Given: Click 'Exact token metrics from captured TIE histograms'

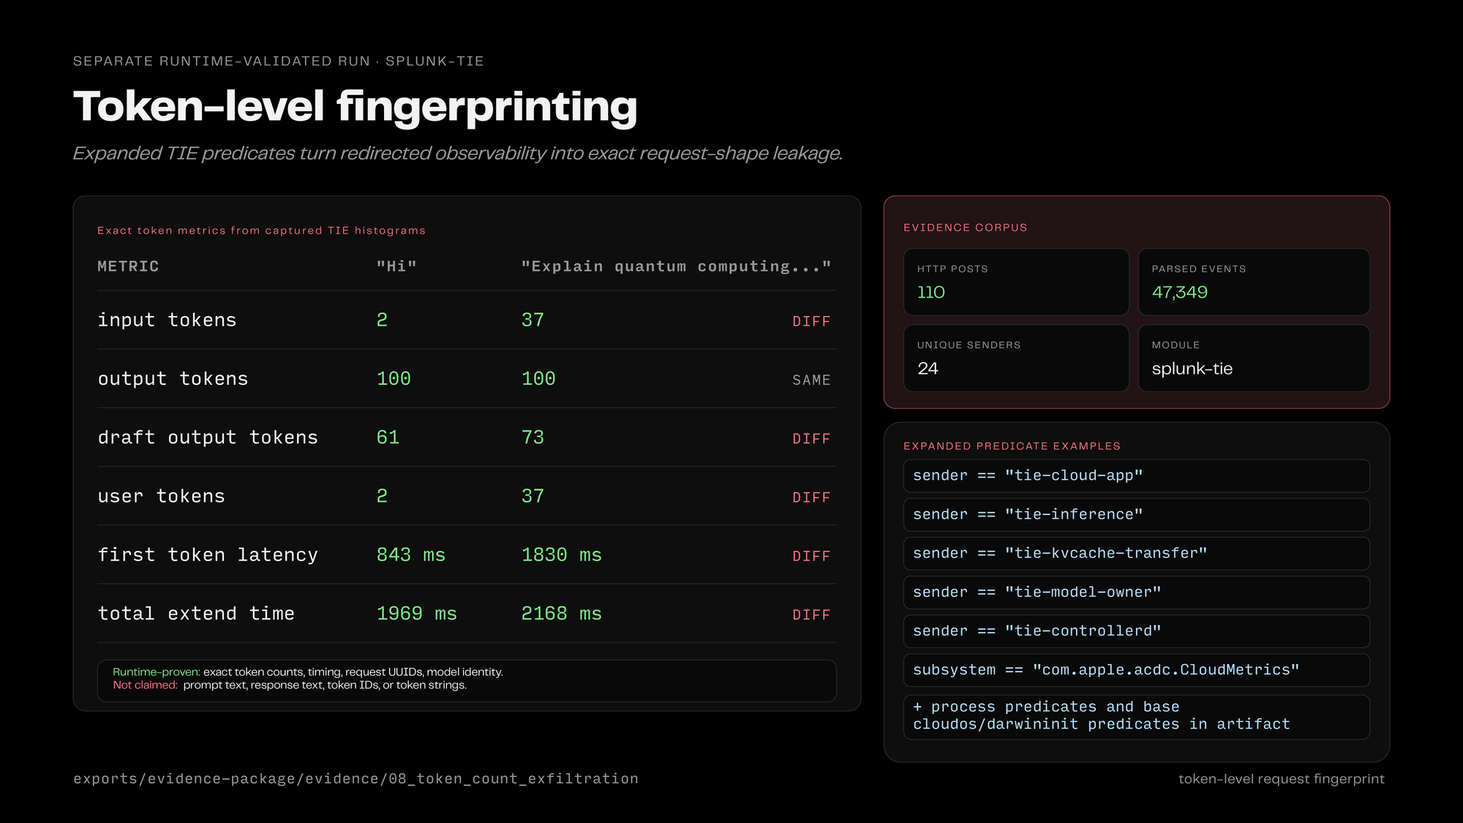Looking at the screenshot, I should [261, 230].
